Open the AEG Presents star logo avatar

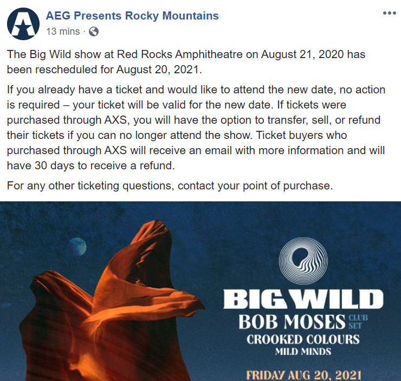(x=23, y=24)
